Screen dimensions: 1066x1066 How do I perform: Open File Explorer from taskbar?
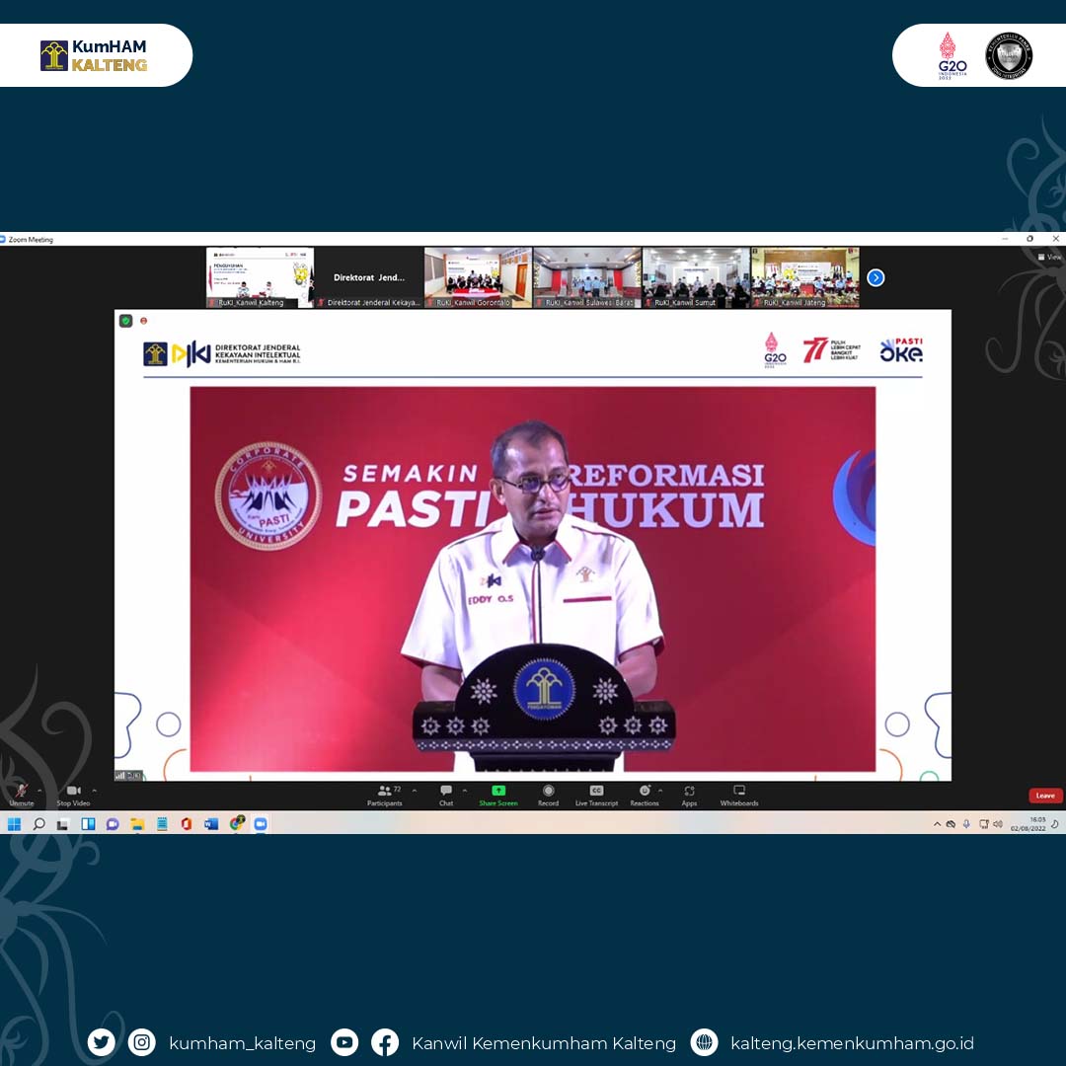tap(137, 824)
